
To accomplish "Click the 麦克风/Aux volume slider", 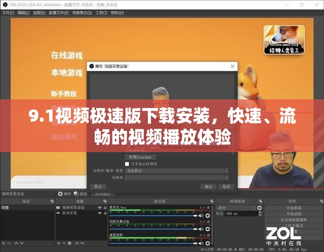I will pos(153,216).
